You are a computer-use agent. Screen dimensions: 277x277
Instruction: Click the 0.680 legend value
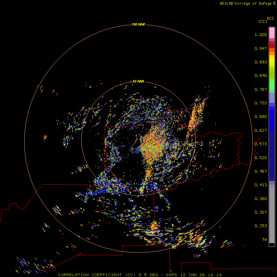tap(261, 117)
